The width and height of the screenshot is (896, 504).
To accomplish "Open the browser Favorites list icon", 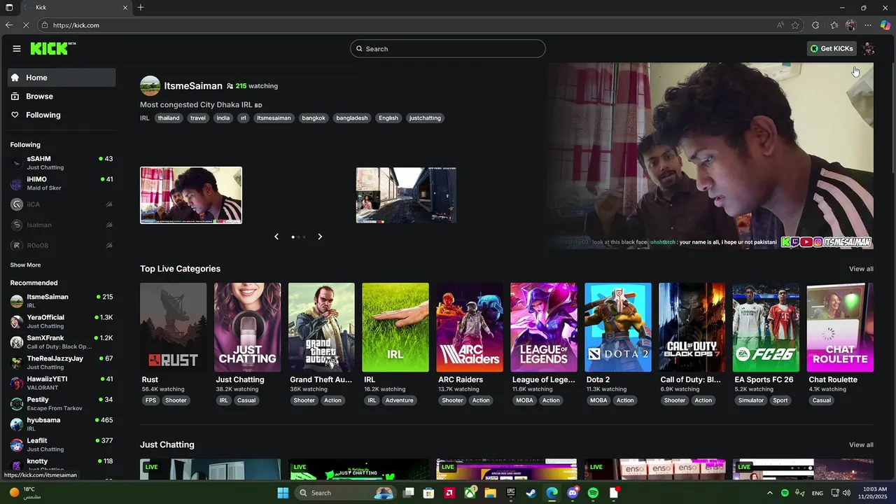I will (x=834, y=25).
